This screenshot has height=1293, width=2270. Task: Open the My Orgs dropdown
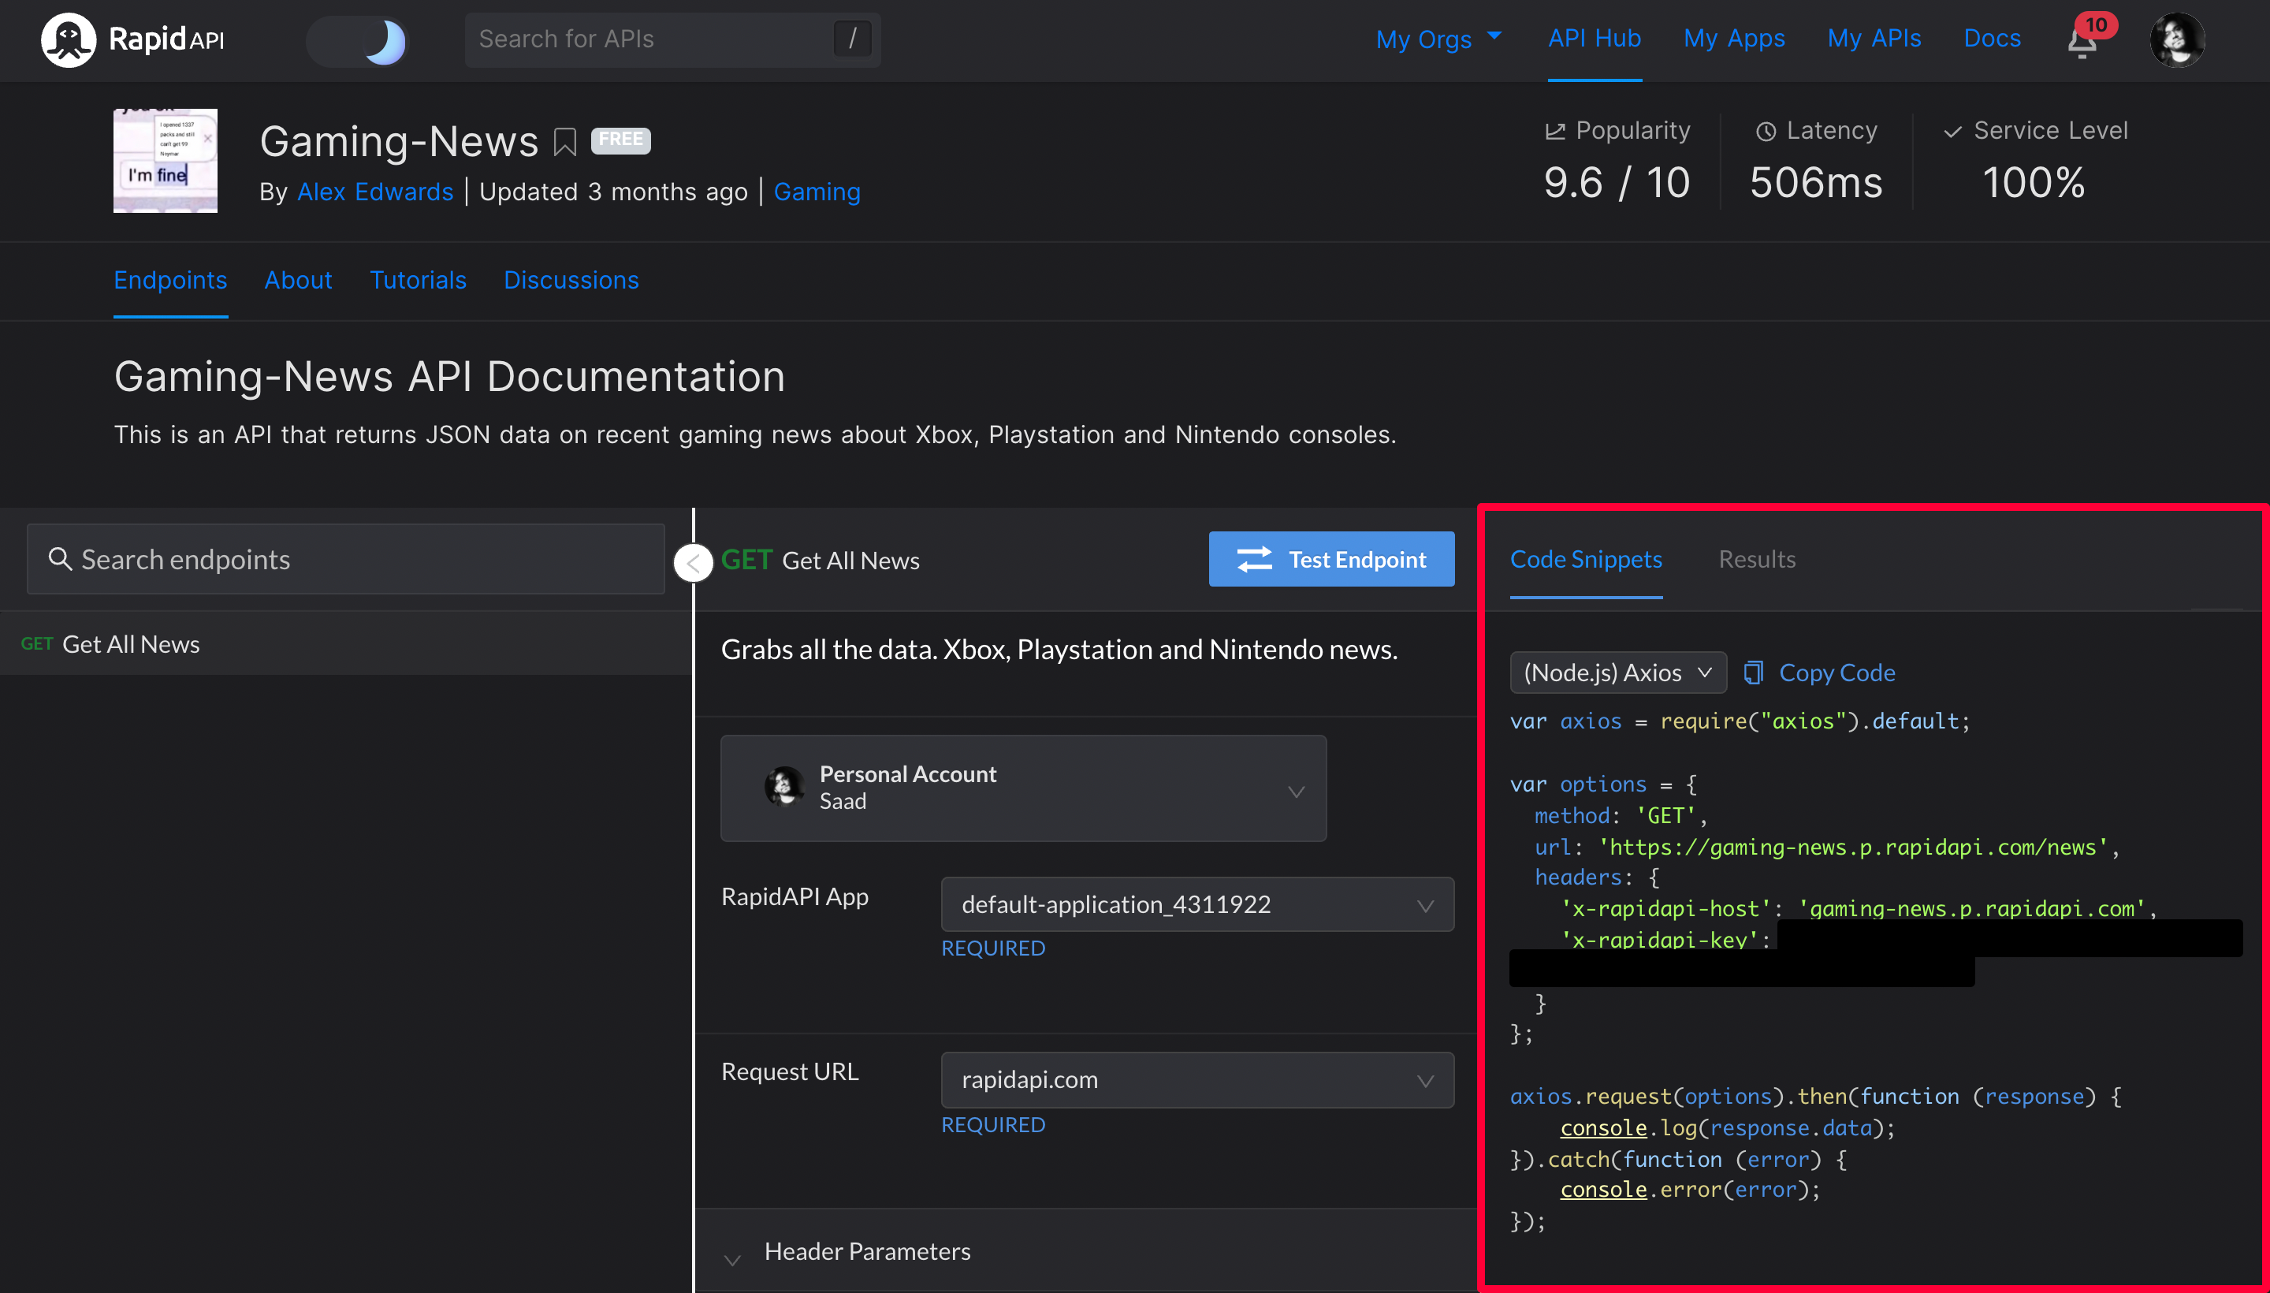tap(1438, 39)
